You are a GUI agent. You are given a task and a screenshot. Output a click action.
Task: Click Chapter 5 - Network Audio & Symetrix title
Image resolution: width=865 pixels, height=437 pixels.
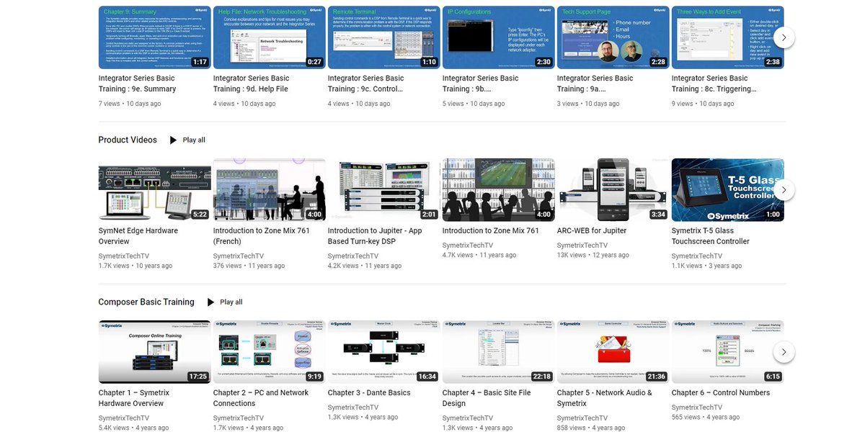(x=605, y=398)
